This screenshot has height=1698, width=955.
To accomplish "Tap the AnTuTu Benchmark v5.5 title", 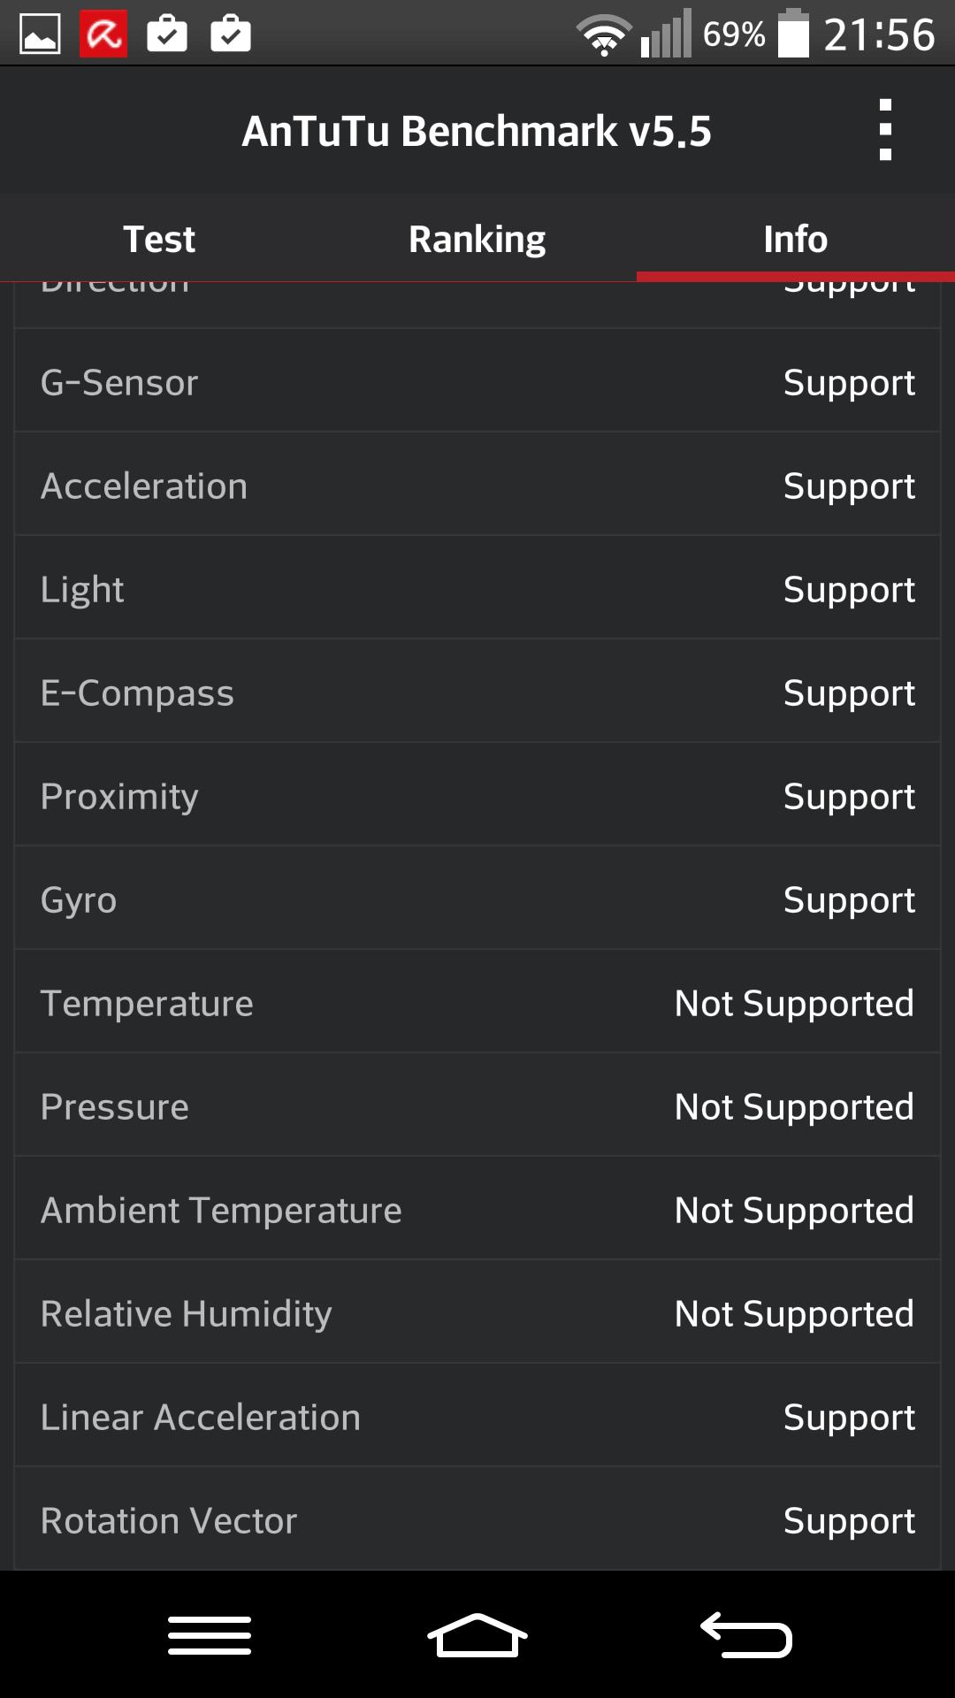I will 477,131.
